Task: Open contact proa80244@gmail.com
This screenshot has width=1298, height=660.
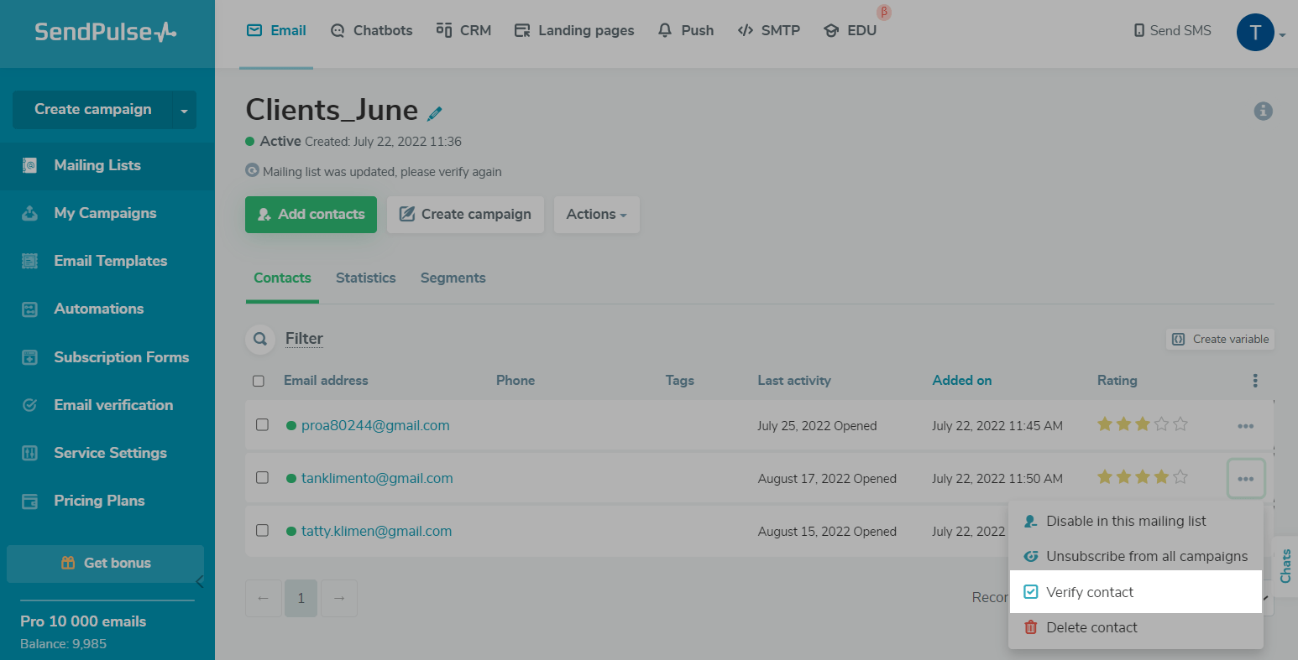Action: click(x=375, y=426)
